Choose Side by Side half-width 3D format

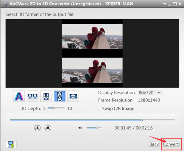[x=46, y=96]
